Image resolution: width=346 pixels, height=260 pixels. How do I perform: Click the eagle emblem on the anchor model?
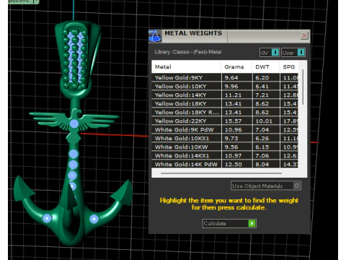74,124
